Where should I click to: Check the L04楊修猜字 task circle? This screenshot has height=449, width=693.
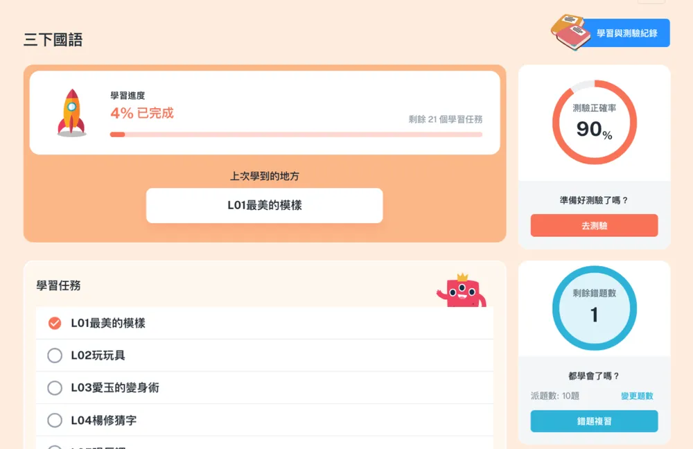(55, 420)
